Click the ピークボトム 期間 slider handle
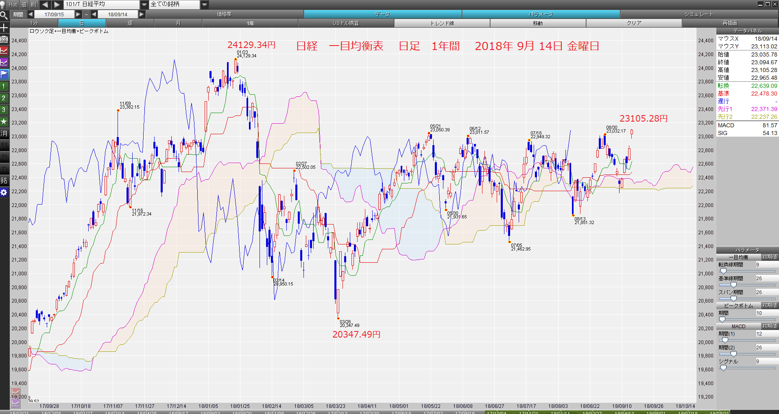The image size is (779, 414). [722, 319]
